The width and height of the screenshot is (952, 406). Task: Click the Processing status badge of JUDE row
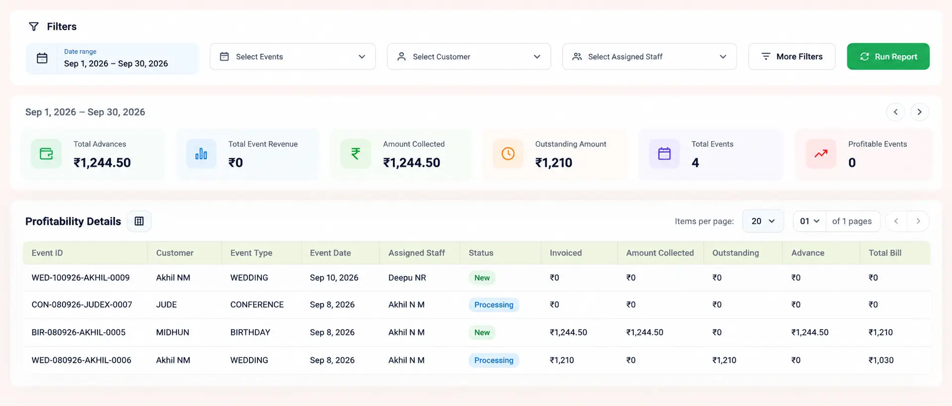(x=494, y=304)
